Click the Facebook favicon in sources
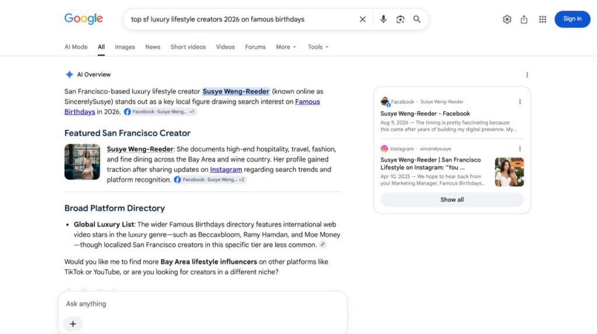This screenshot has width=597, height=334. pyautogui.click(x=385, y=101)
